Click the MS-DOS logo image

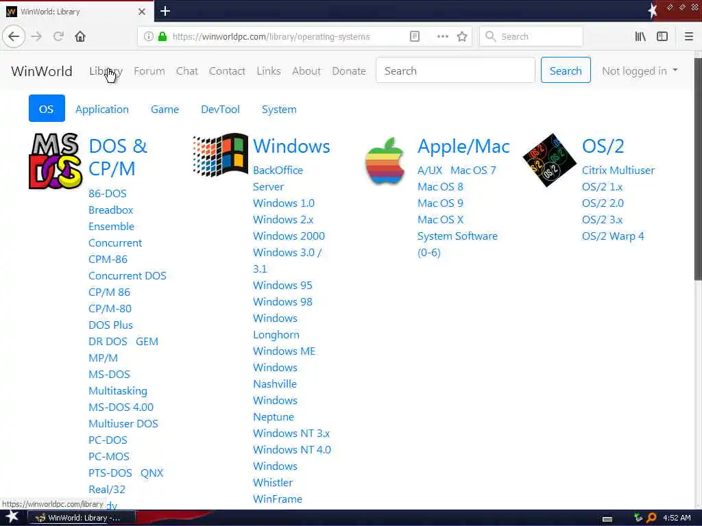[x=56, y=161]
